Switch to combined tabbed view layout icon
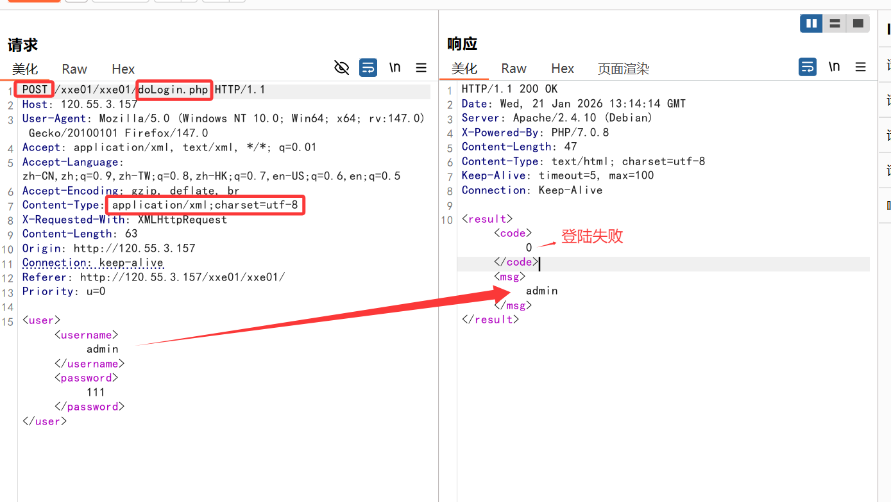 click(x=858, y=24)
